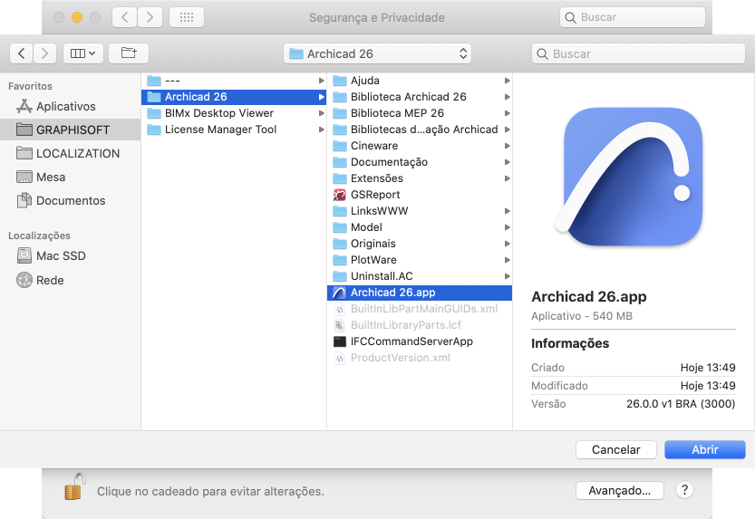Expand the Uninstall.AC folder arrow
The image size is (755, 519).
tap(507, 276)
